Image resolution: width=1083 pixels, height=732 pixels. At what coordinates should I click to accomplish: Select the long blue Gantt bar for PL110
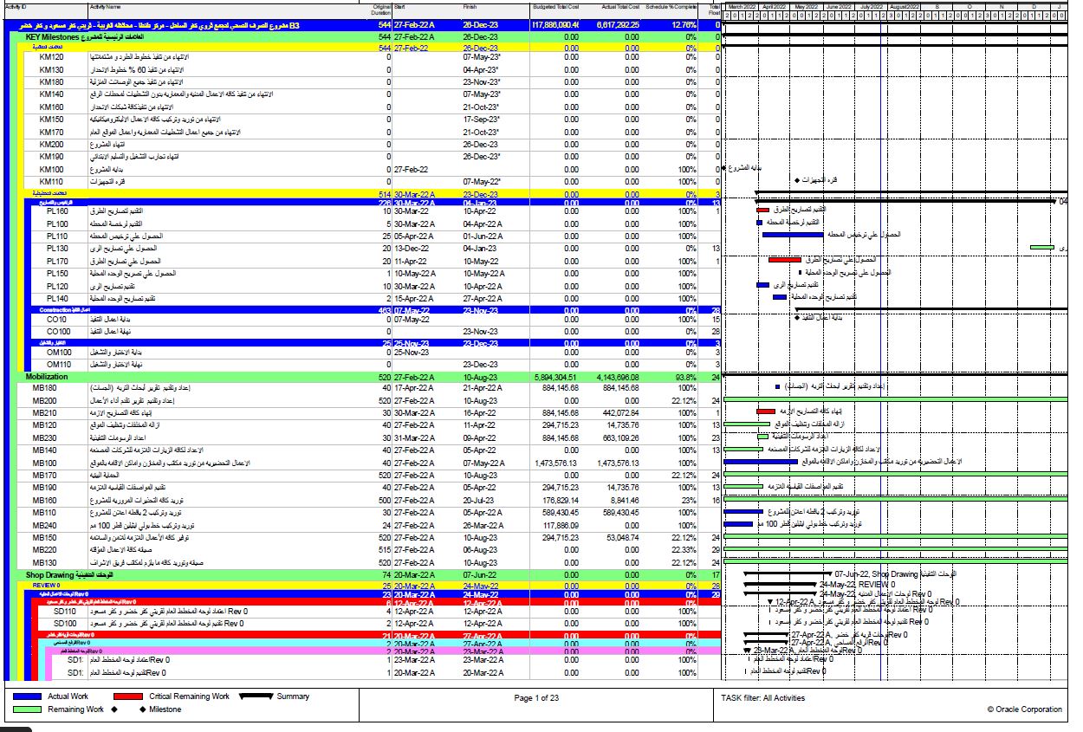point(792,235)
